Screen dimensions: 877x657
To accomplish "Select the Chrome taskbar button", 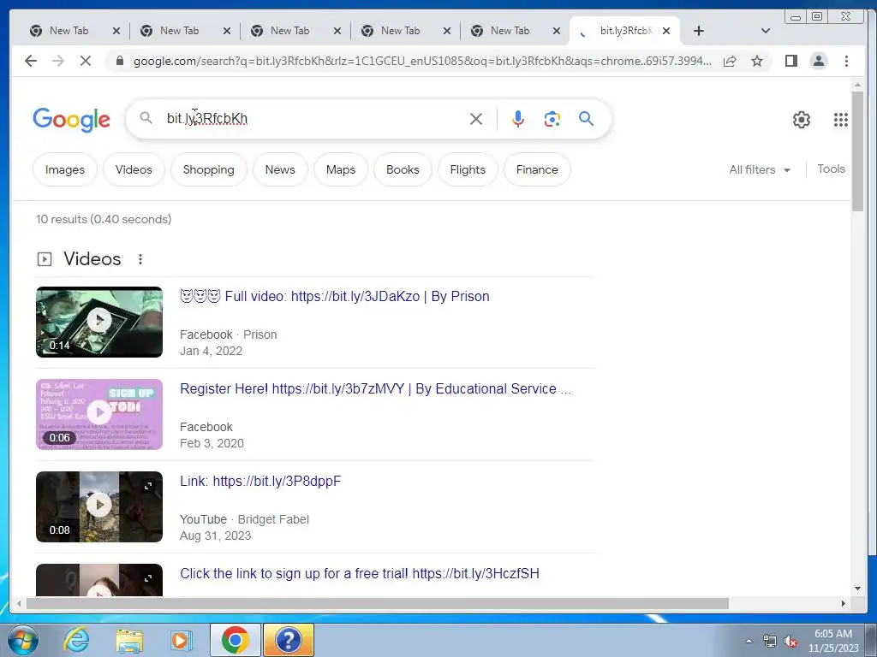I will click(235, 640).
